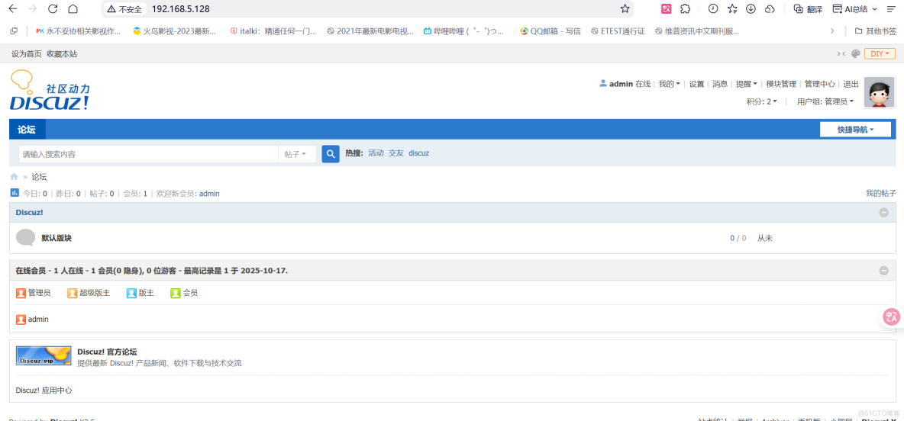Click the Discuz.vip banner image

[x=44, y=356]
